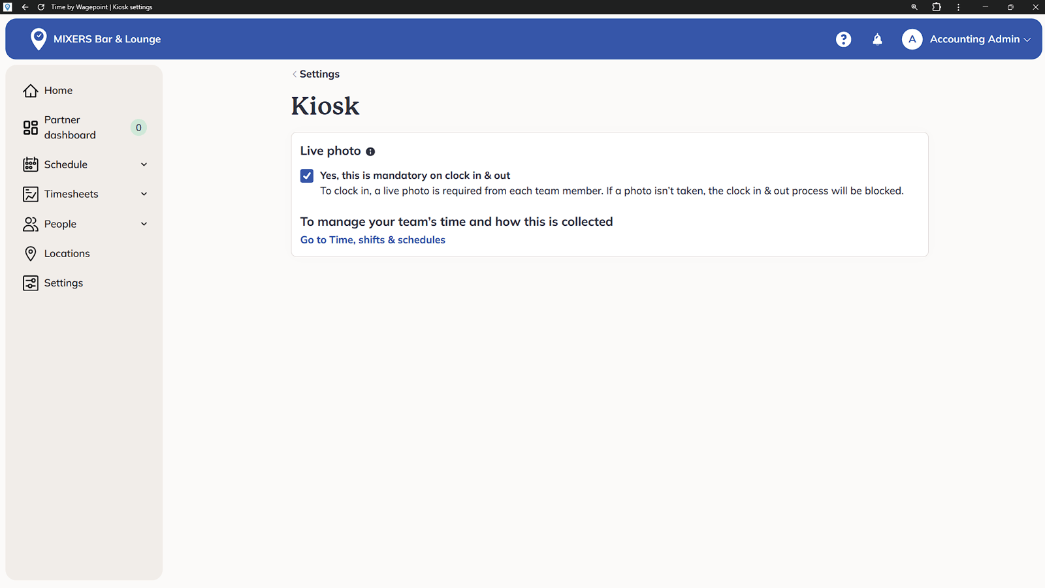
Task: Click the Wagepoint location pin logo
Action: pos(39,39)
